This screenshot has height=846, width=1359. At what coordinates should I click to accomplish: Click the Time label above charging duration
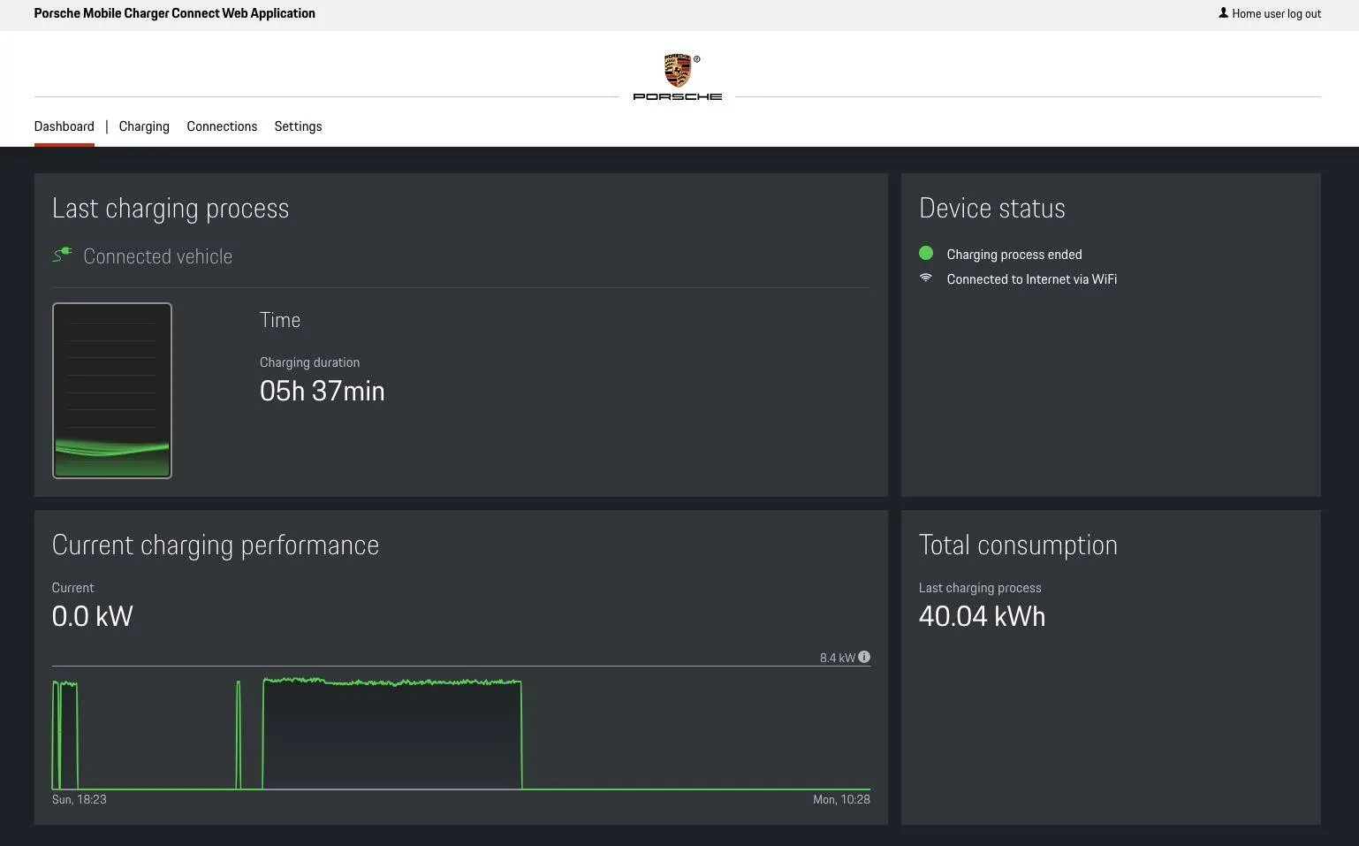point(280,320)
